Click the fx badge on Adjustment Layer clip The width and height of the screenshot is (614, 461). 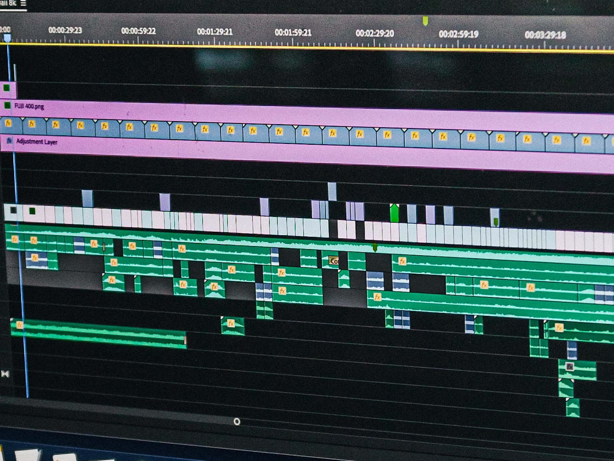coord(9,140)
